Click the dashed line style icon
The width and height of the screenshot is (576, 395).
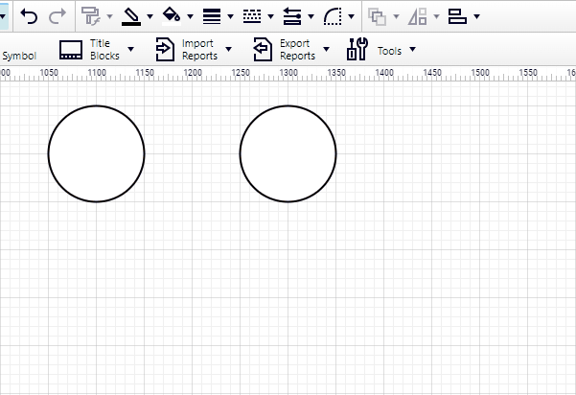pos(253,16)
